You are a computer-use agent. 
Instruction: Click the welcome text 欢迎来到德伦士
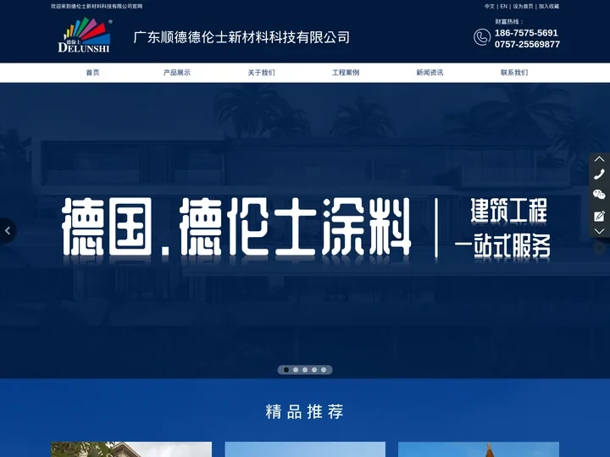(97, 6)
